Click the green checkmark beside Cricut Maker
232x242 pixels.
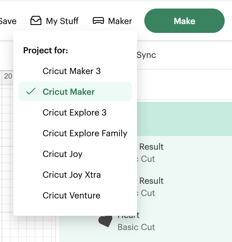coord(31,91)
